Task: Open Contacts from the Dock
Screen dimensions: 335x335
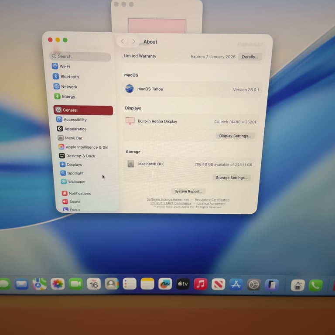Action: tap(112, 284)
